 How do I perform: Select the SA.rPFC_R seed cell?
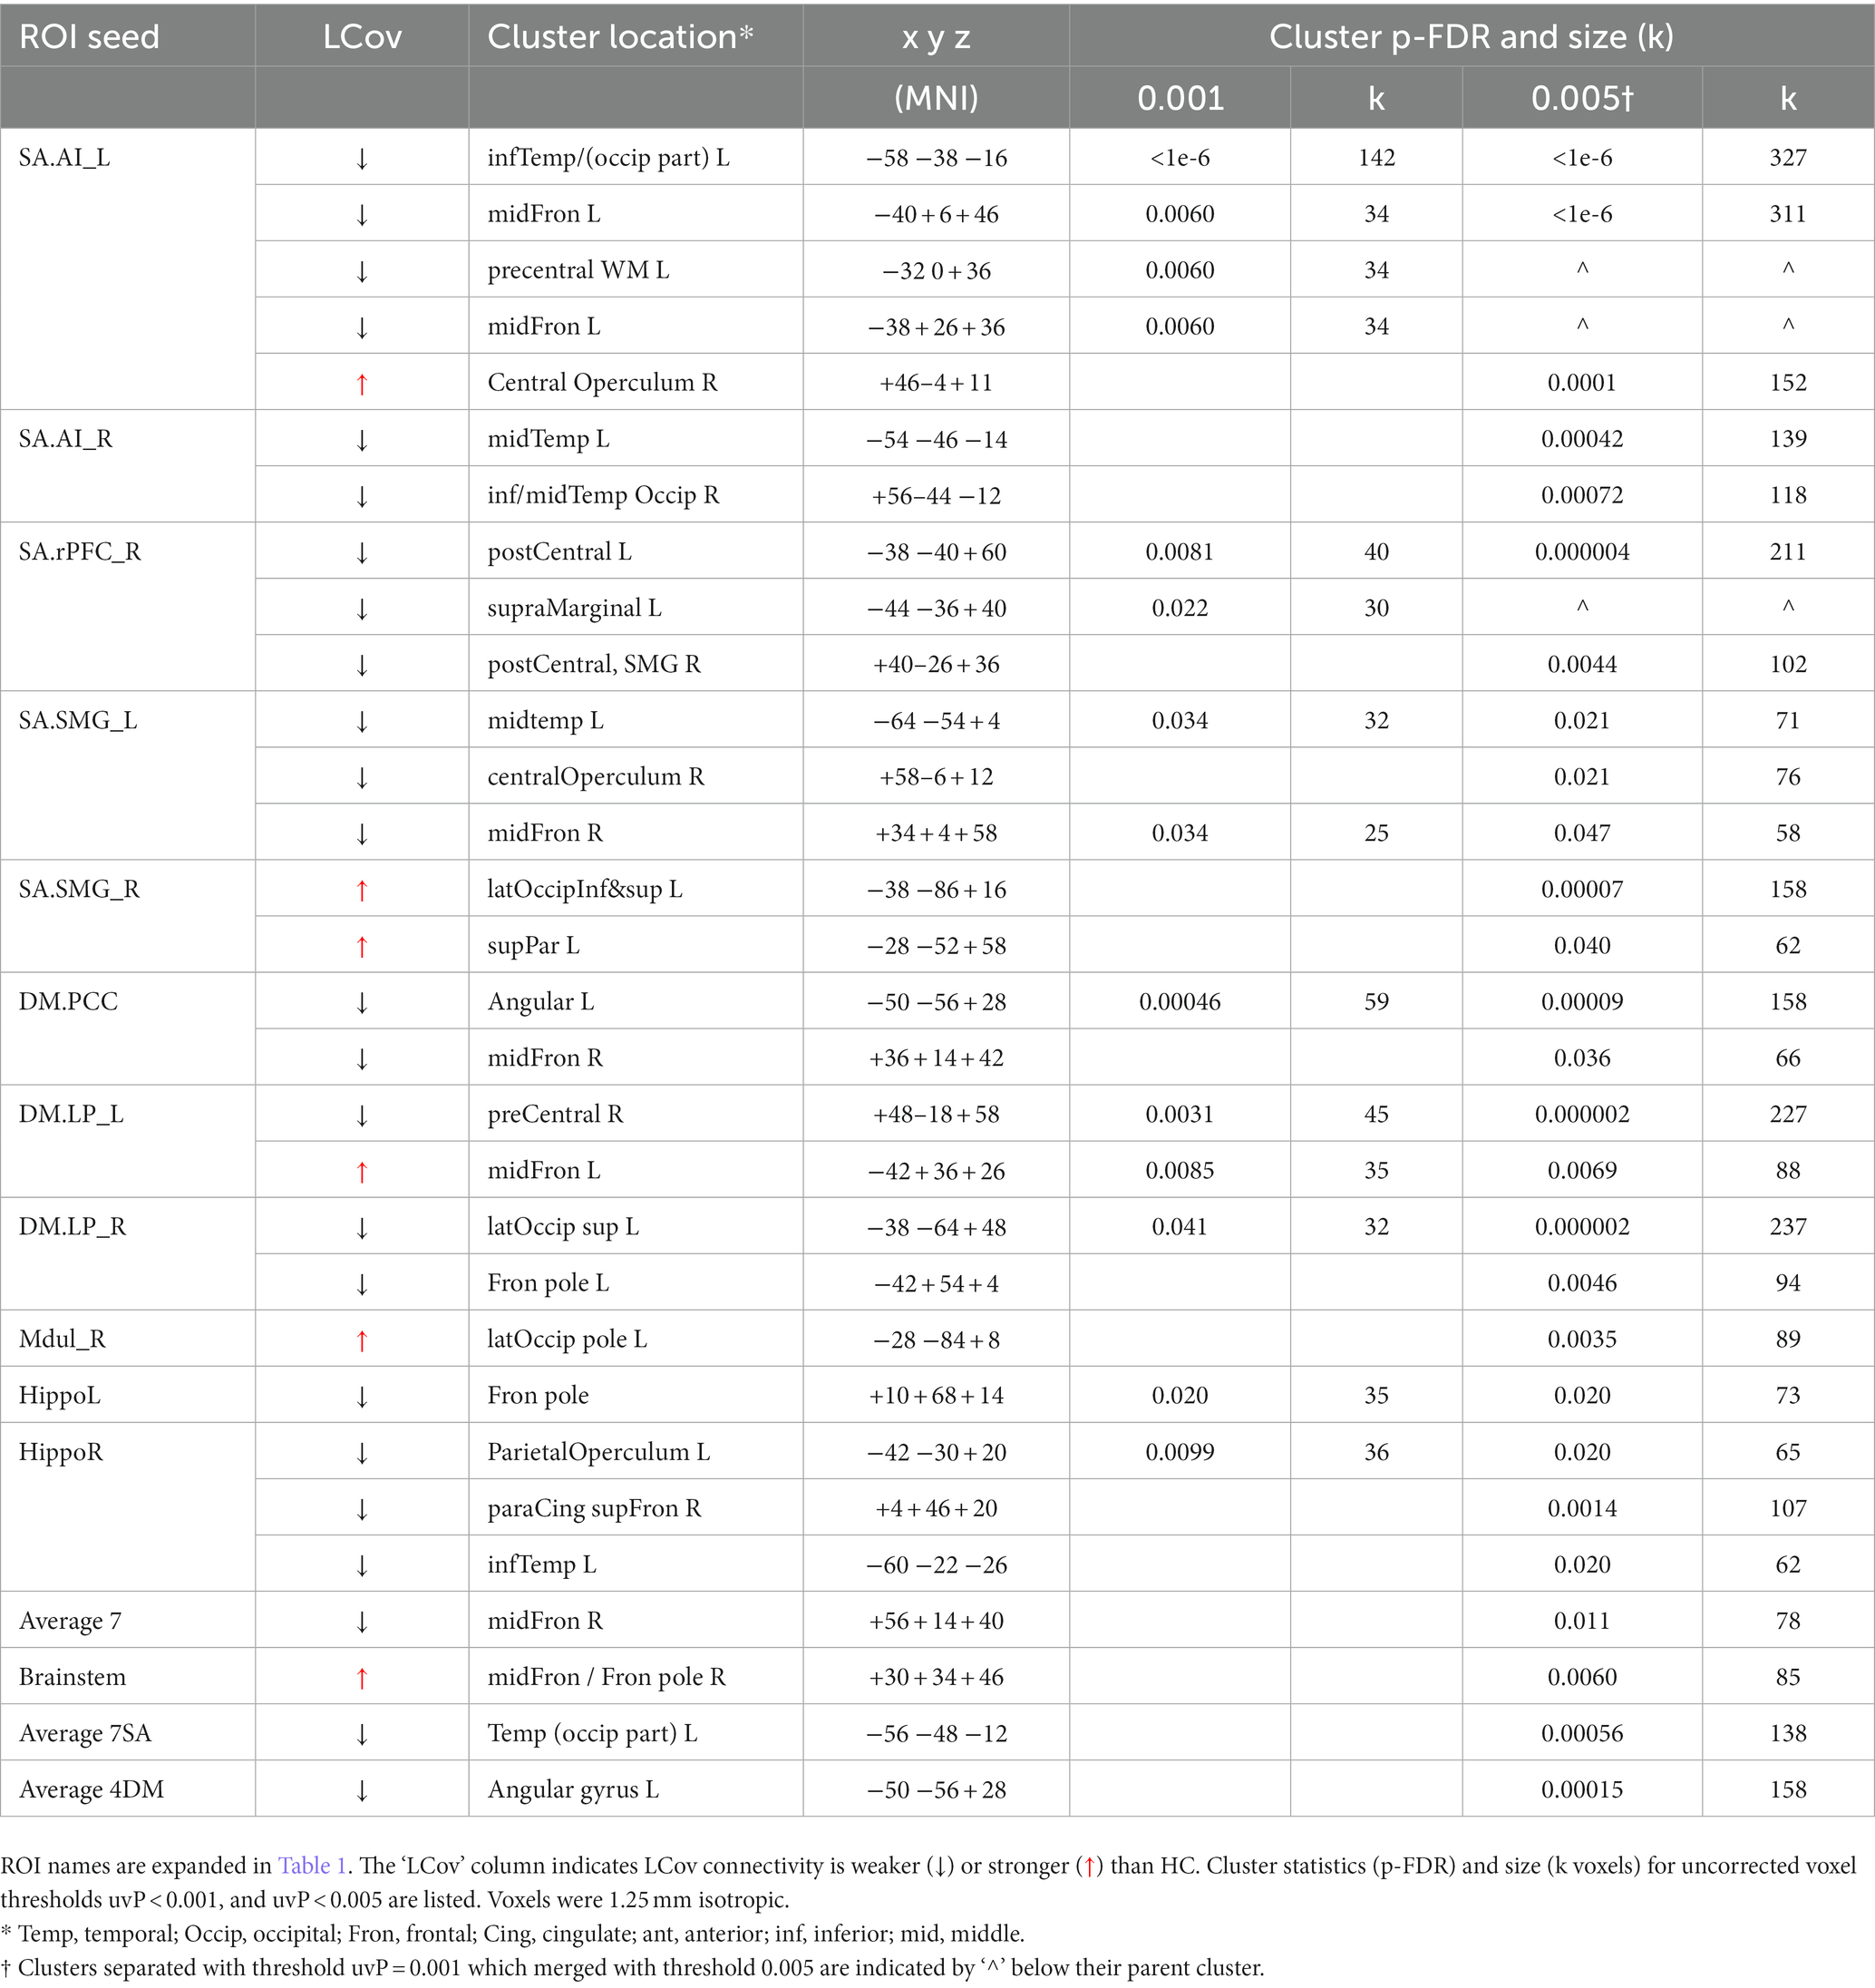[x=80, y=552]
